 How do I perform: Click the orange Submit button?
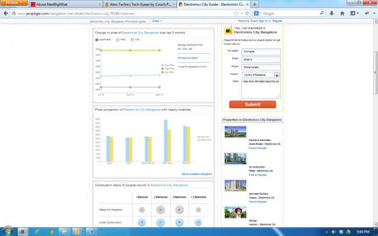click(253, 104)
